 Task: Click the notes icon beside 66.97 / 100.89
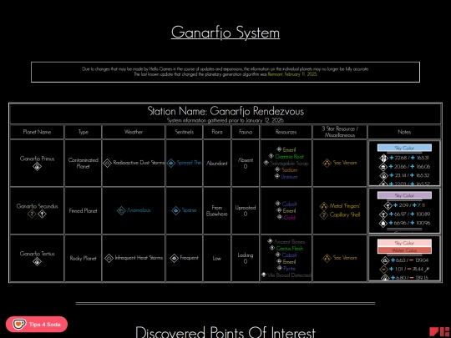pyautogui.click(x=383, y=214)
